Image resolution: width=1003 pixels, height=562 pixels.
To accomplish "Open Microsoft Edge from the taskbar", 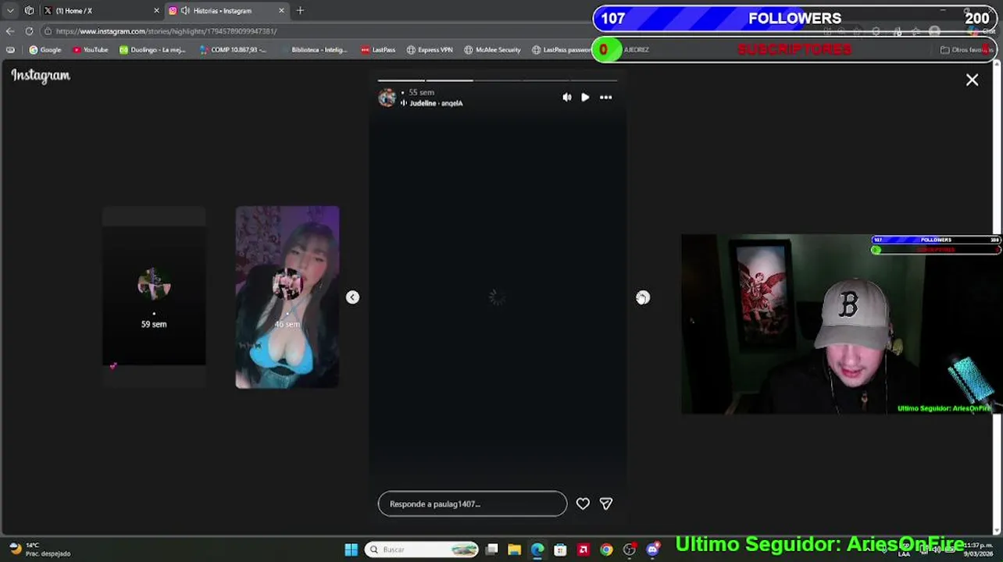I will (x=537, y=550).
